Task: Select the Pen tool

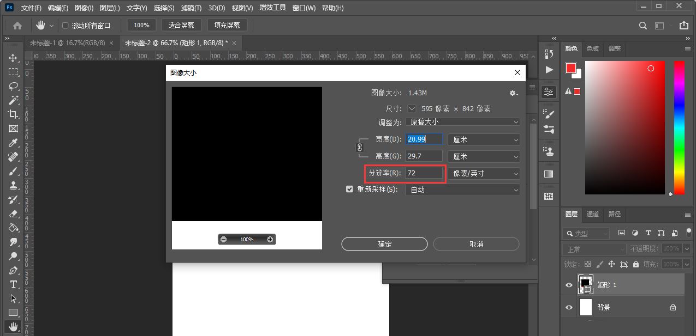Action: (x=13, y=270)
